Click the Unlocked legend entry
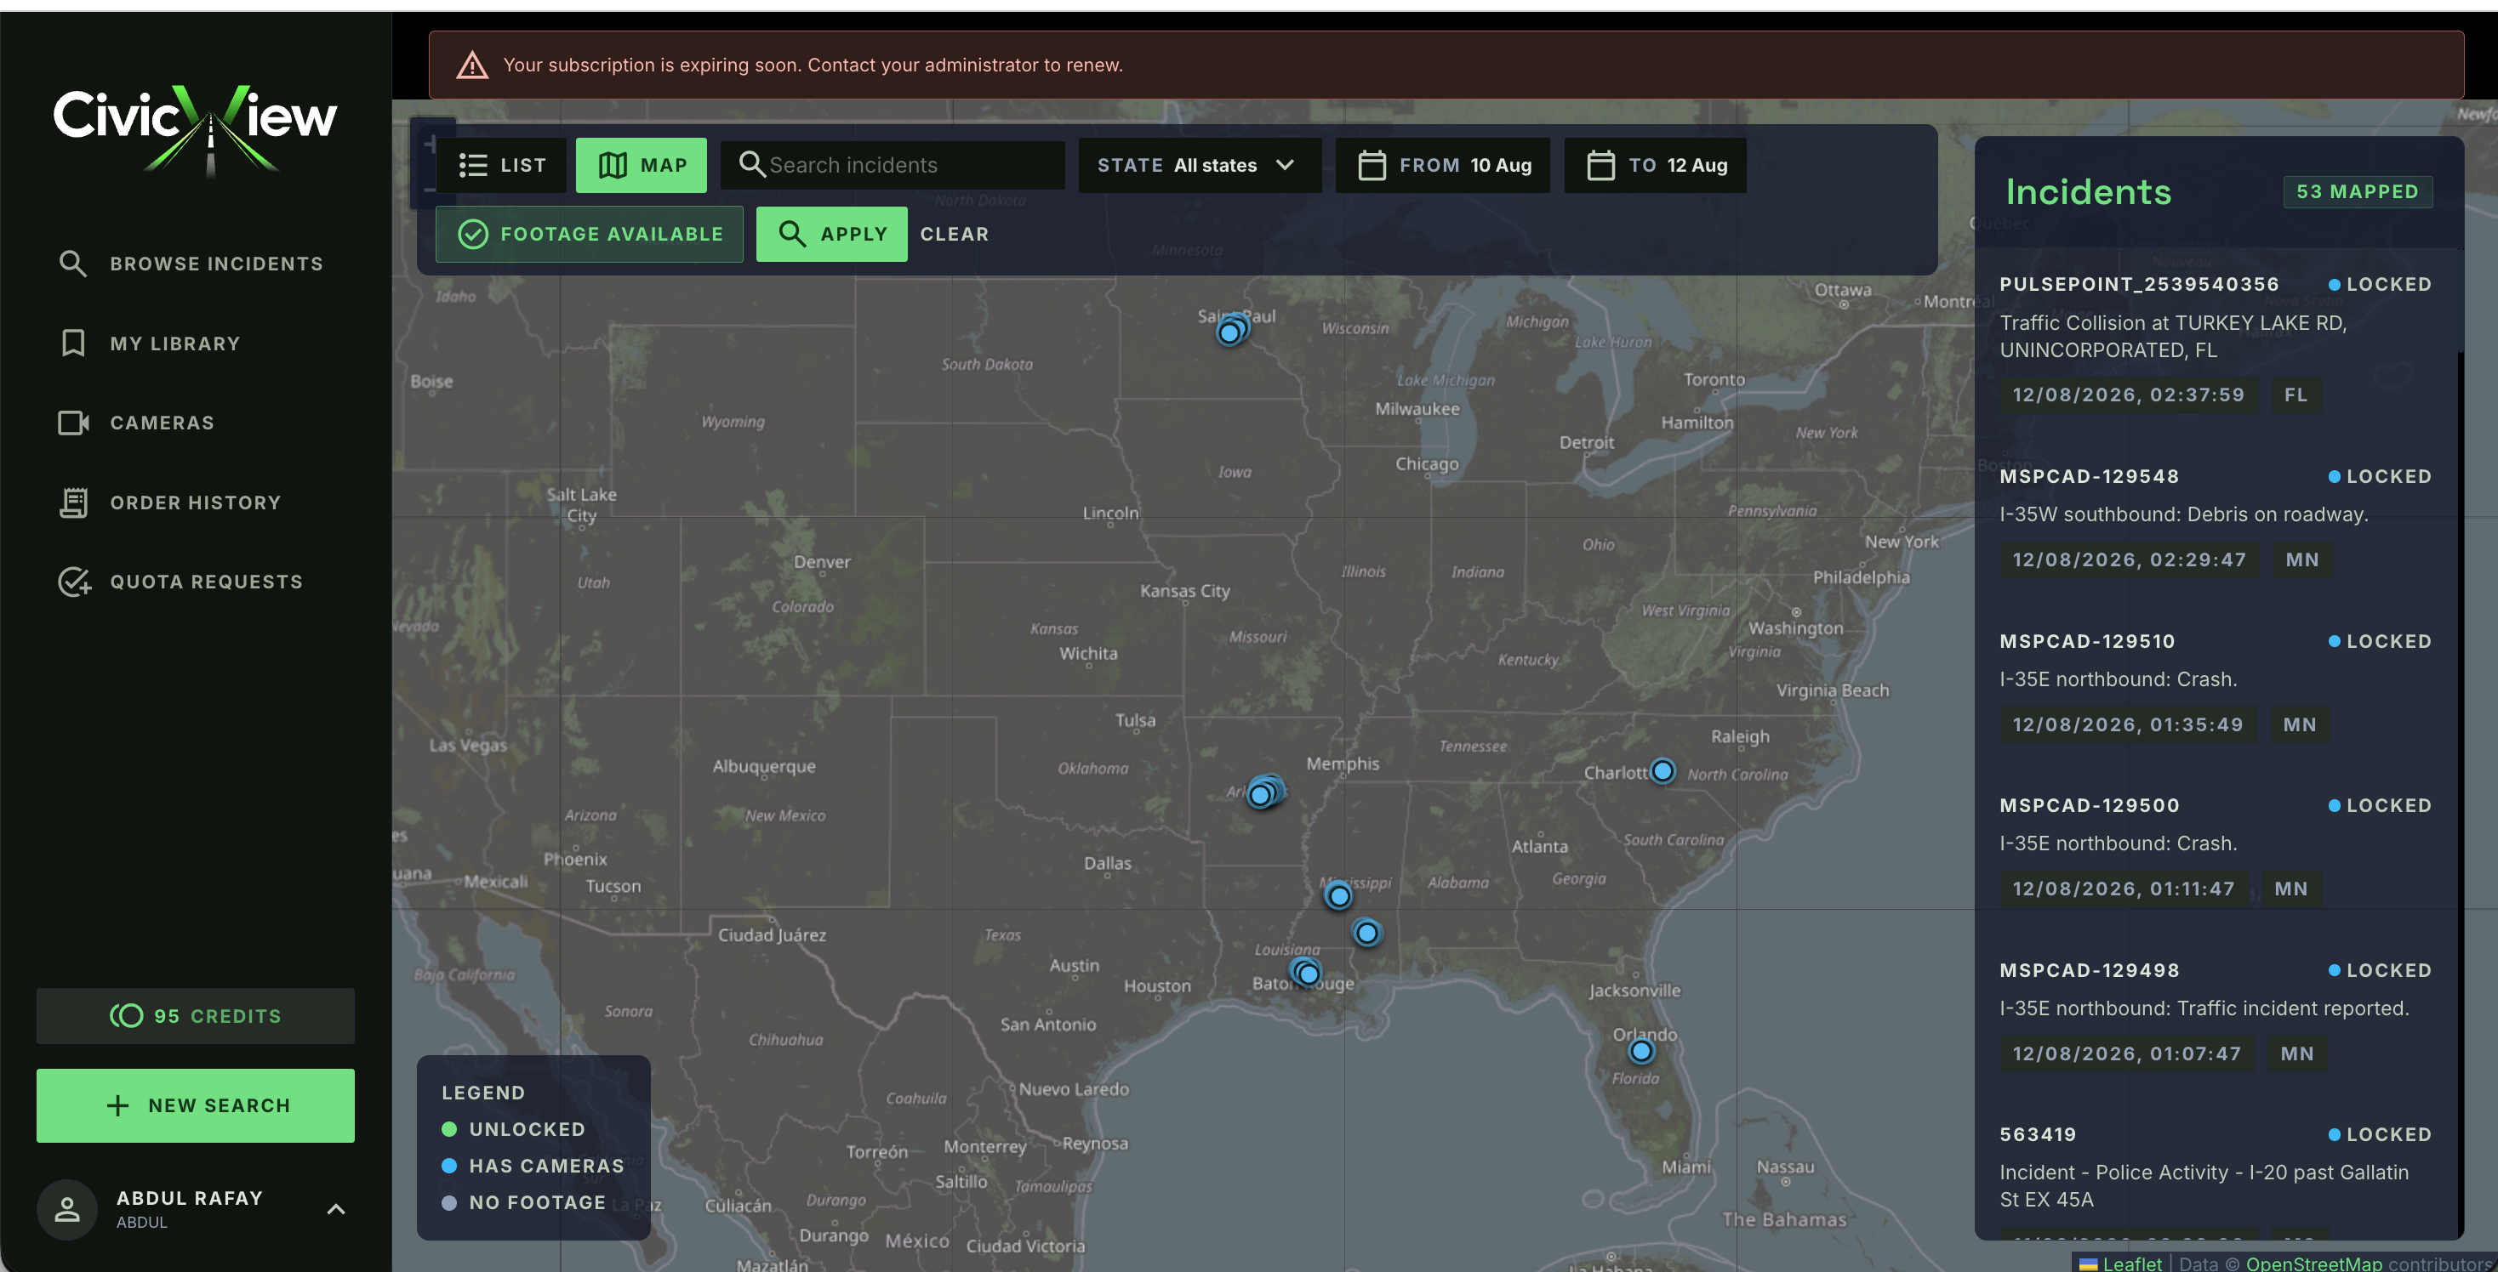Image resolution: width=2498 pixels, height=1272 pixels. tap(513, 1130)
